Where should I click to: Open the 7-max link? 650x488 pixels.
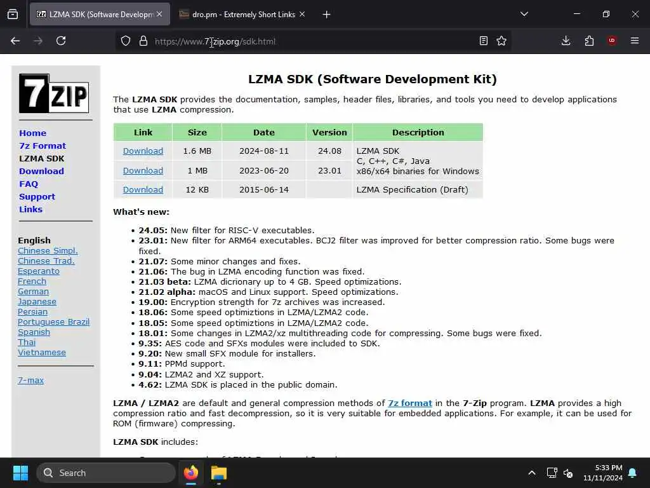(30, 381)
